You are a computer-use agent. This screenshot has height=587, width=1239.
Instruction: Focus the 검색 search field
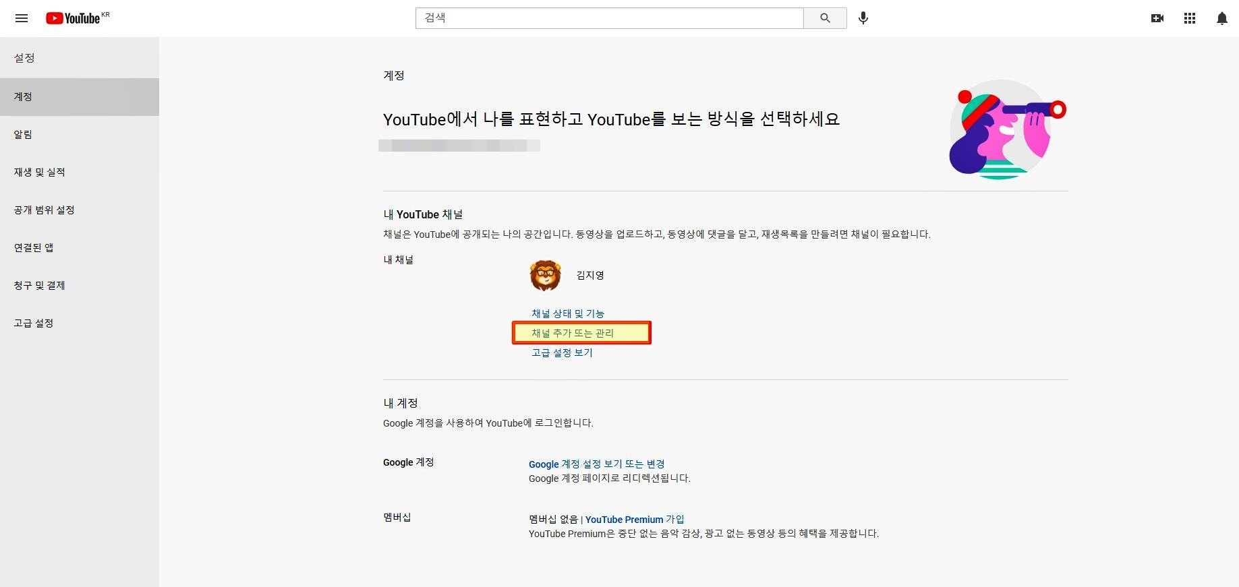pos(609,18)
